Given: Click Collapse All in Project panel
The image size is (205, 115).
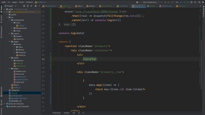Looking at the screenshot, I should click(31, 6).
